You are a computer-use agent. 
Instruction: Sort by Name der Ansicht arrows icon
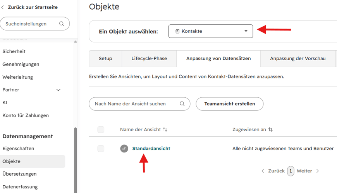coord(165,129)
